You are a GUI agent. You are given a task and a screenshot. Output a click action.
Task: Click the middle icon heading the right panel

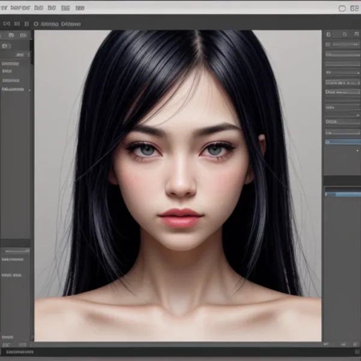[x=343, y=35]
